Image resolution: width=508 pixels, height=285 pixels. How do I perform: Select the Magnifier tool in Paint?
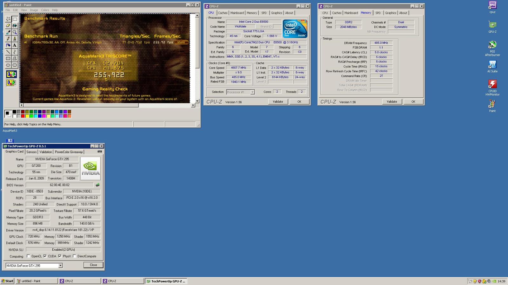(x=15, y=32)
